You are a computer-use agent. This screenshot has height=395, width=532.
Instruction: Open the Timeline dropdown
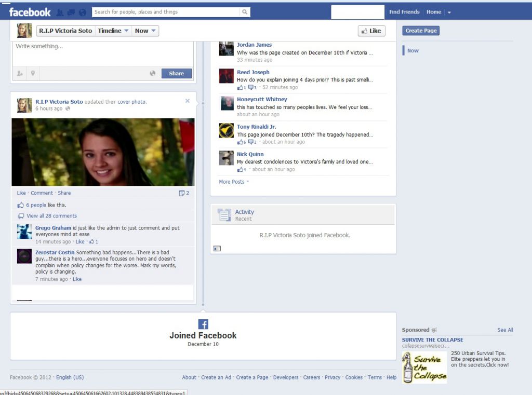point(113,31)
